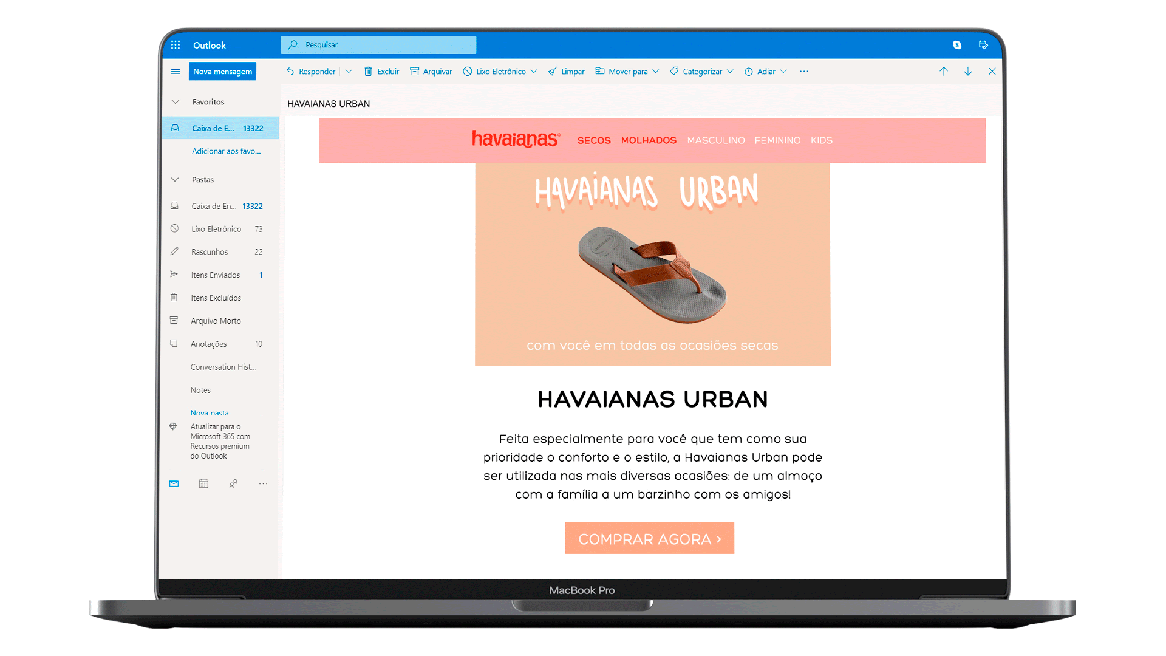
Task: Click the Rascunhos pencil icon
Action: click(x=174, y=251)
